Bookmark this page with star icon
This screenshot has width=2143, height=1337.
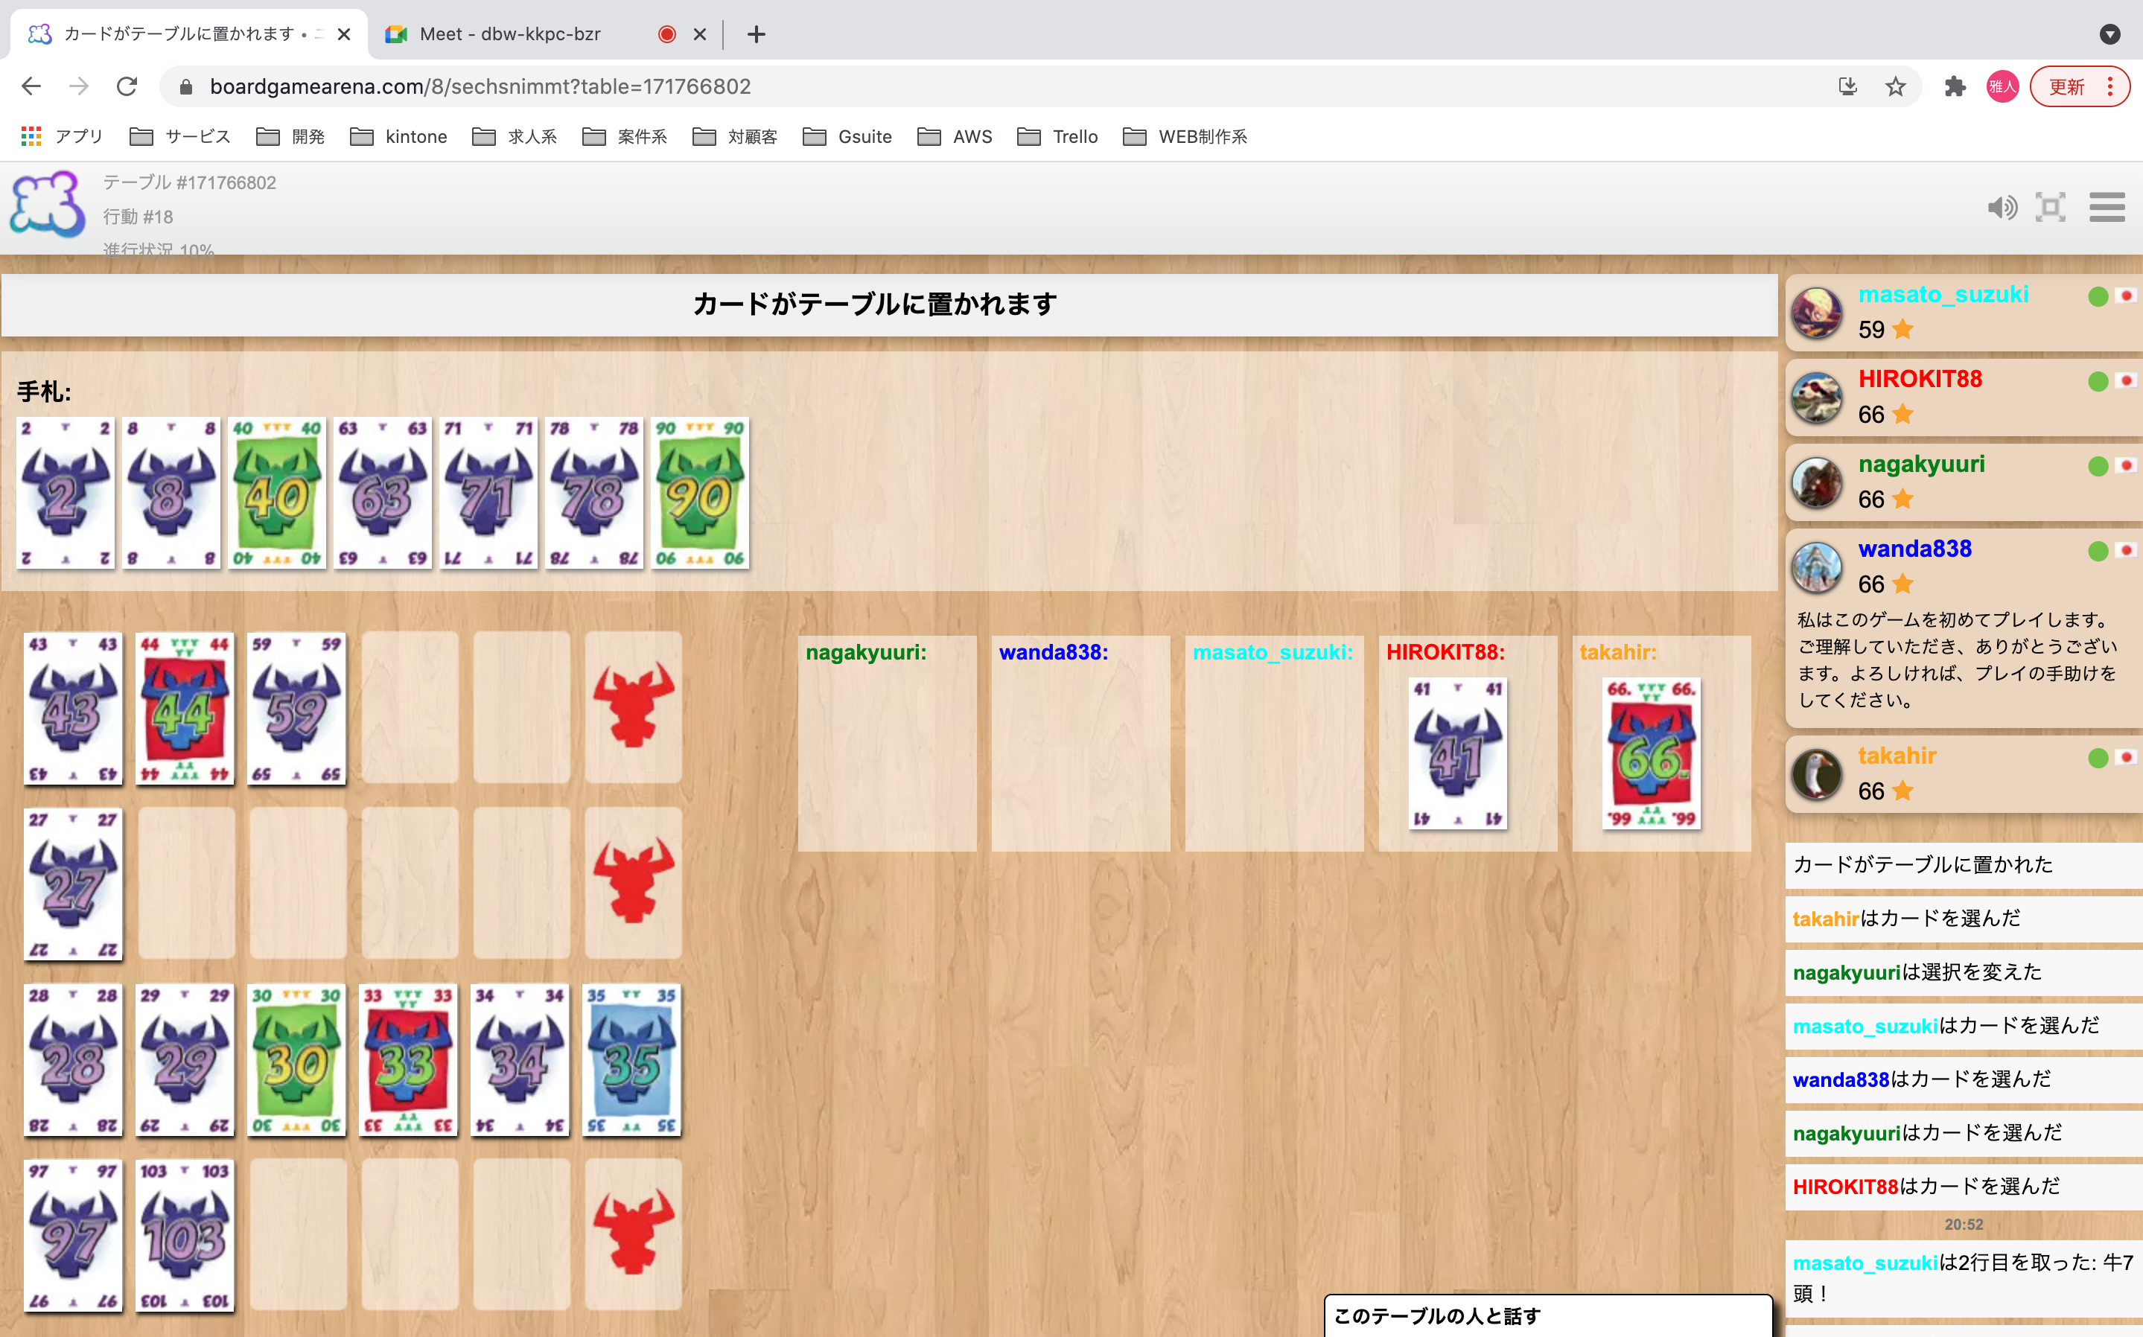1894,86
